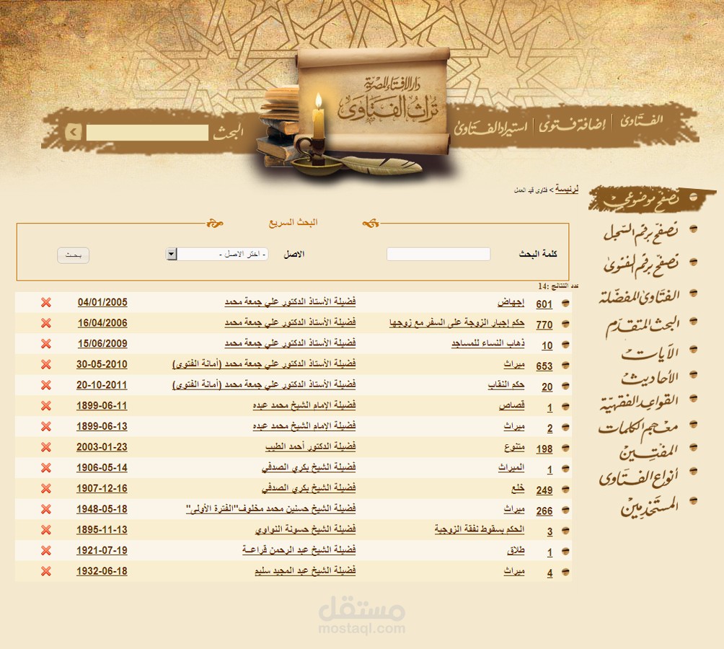Delete the fatwa dated 1948-05-18

(45, 509)
